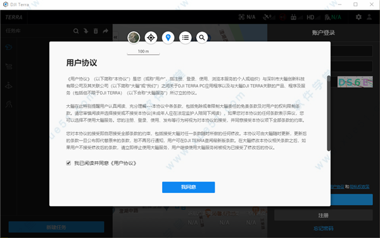
Task: Search the task library with magnifier icon
Action: tap(76, 31)
